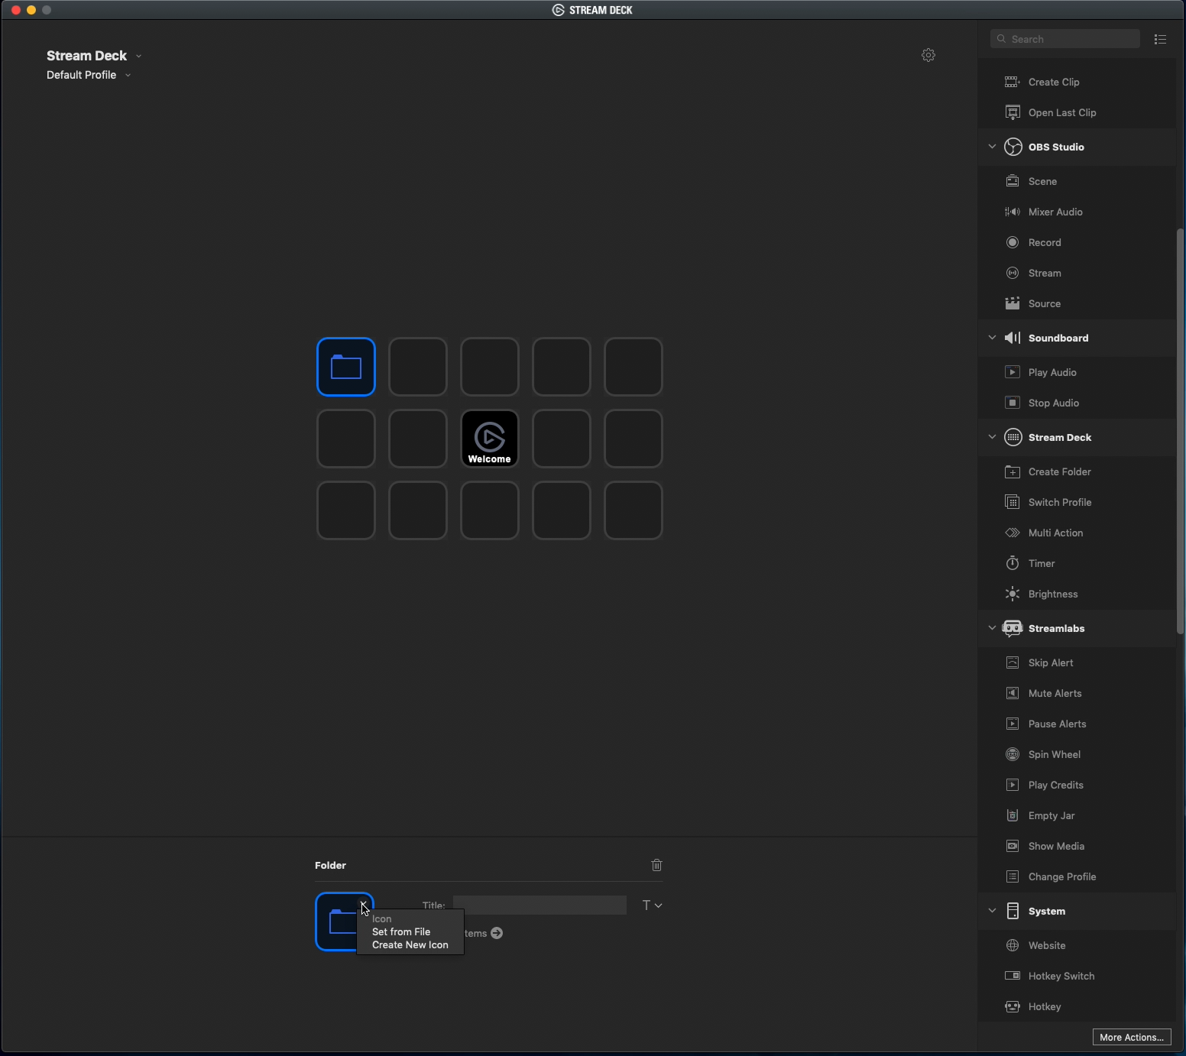This screenshot has height=1056, width=1186.
Task: Click the Stop Audio icon
Action: click(x=1013, y=403)
